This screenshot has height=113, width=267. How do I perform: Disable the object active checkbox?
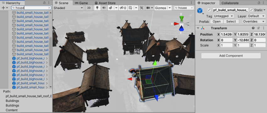point(209,10)
